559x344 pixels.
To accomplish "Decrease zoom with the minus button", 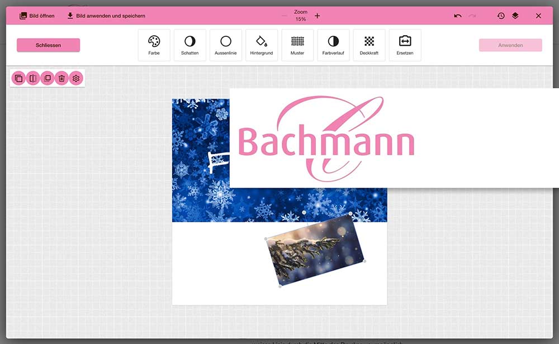I will pos(284,16).
